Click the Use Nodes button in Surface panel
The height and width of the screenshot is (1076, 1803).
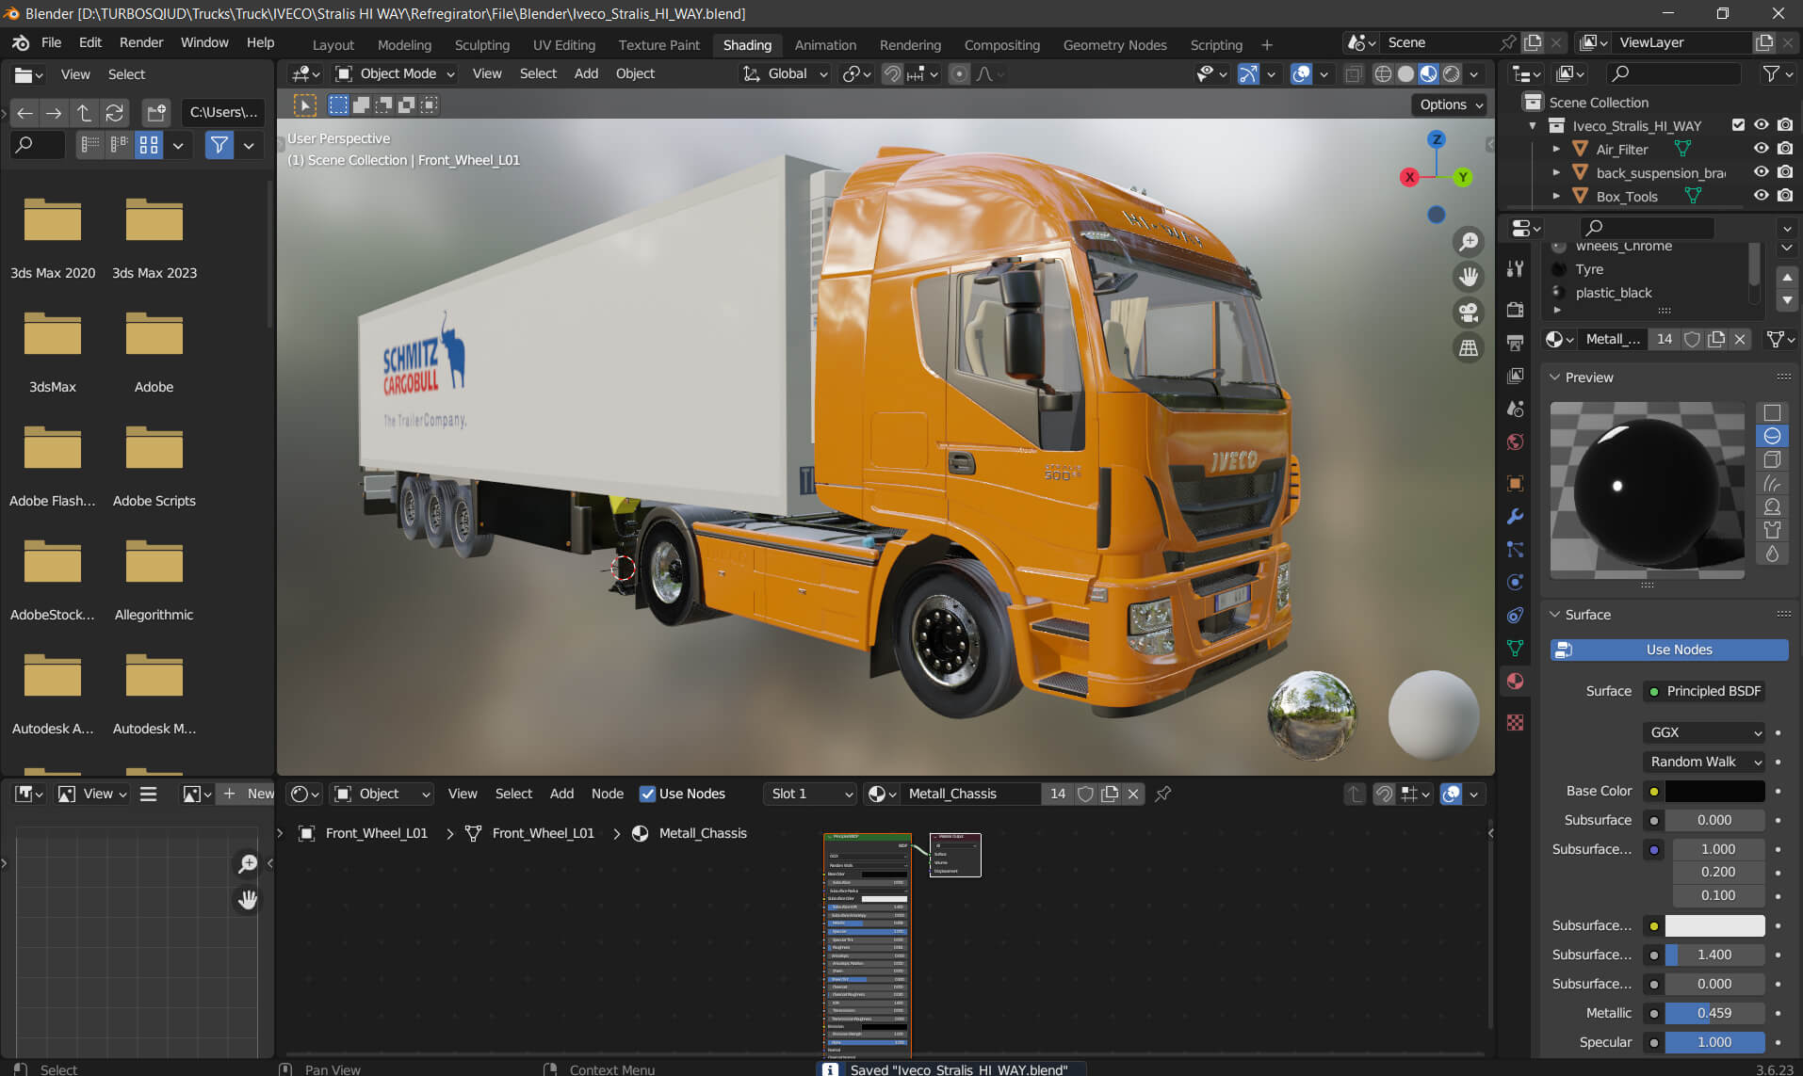(1669, 650)
